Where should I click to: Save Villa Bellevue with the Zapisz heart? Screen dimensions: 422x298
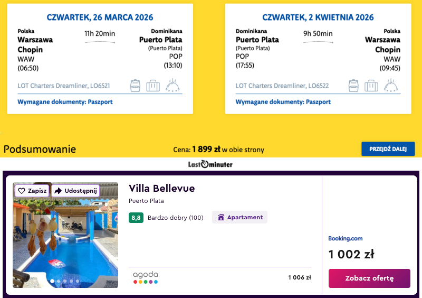[x=32, y=191]
